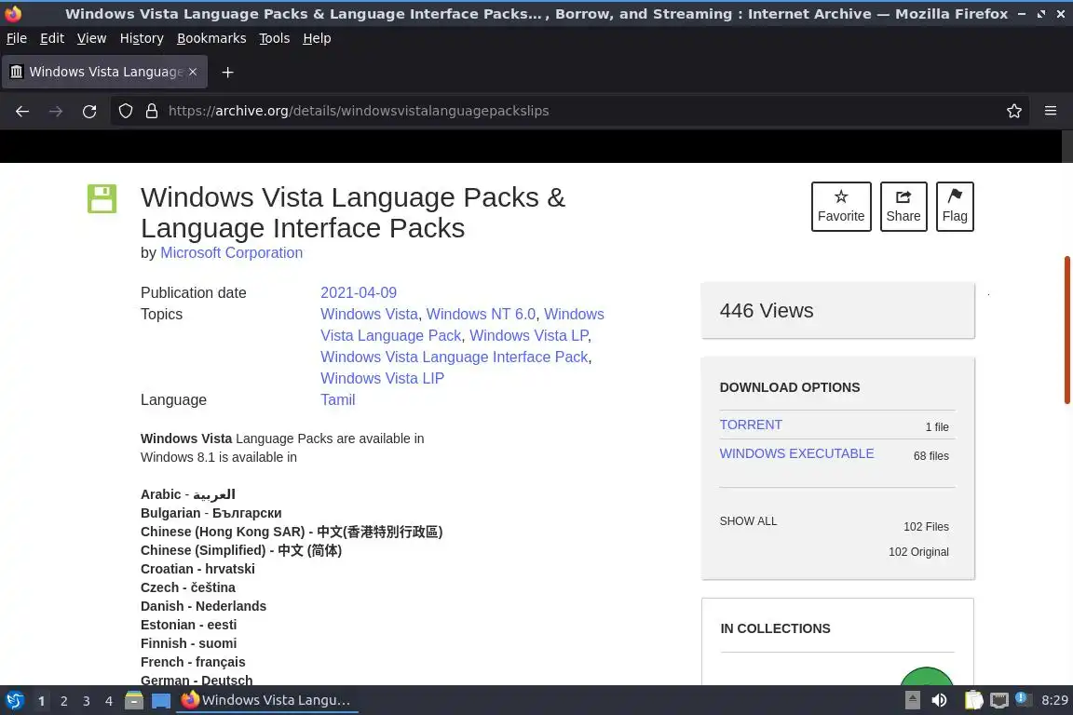Click the Tamil language link
The image size is (1073, 715).
tap(338, 399)
